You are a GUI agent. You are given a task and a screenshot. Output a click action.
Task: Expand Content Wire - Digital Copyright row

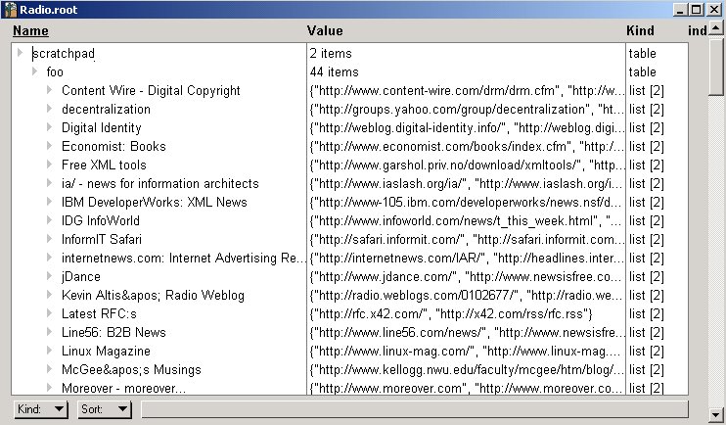(x=50, y=89)
